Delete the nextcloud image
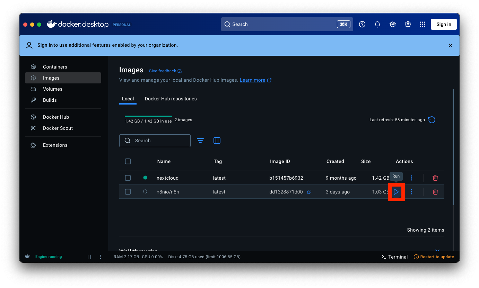The image size is (479, 288). point(435,178)
